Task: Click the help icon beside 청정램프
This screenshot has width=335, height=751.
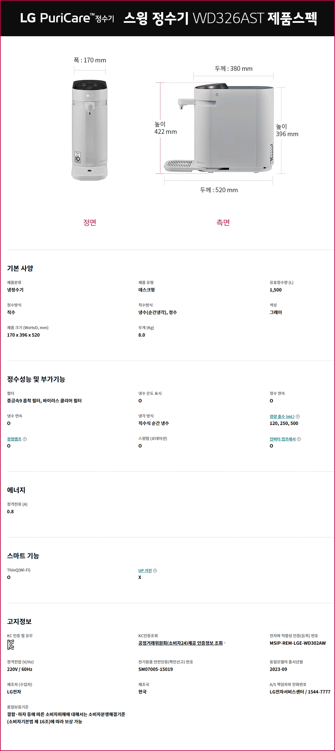Action: (x=25, y=439)
